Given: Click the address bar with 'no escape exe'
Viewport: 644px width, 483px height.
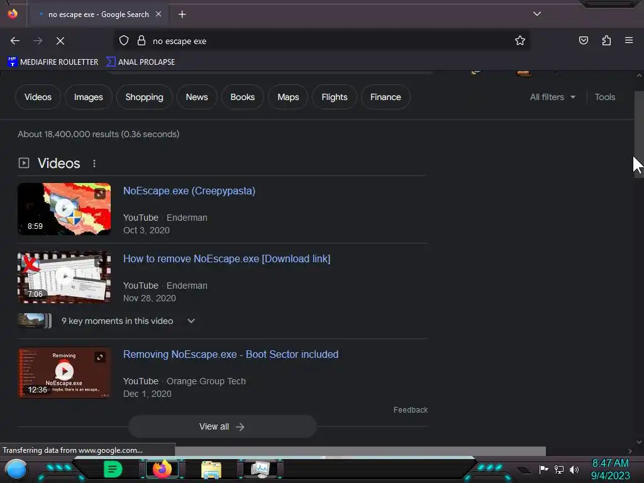Looking at the screenshot, I should [x=321, y=41].
